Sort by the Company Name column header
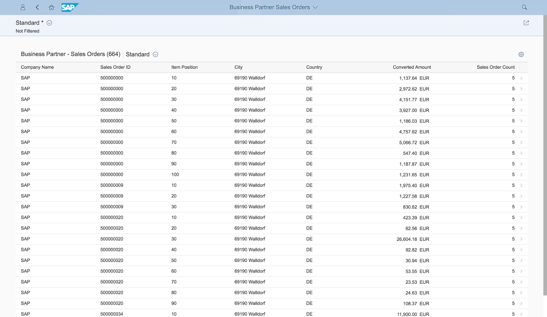Image resolution: width=547 pixels, height=317 pixels. pos(37,67)
